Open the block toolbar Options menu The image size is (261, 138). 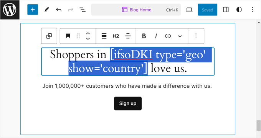[196, 36]
